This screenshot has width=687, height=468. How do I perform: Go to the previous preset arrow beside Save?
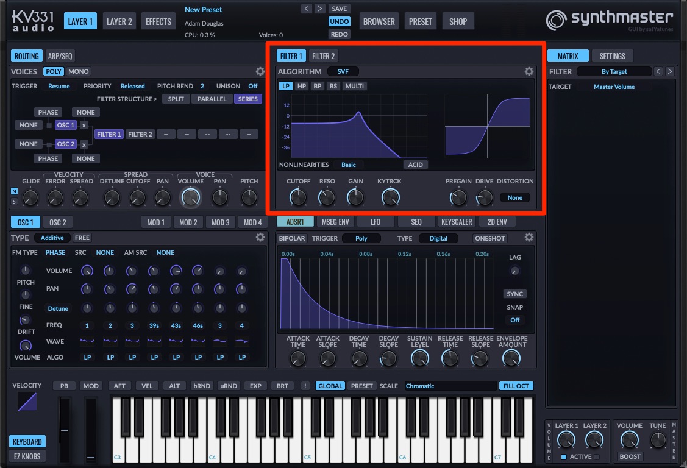[x=306, y=9]
